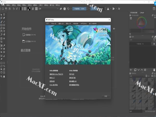The width and height of the screenshot is (156, 117).
Task: Add a new layer with plus icon
Action: [131, 70]
